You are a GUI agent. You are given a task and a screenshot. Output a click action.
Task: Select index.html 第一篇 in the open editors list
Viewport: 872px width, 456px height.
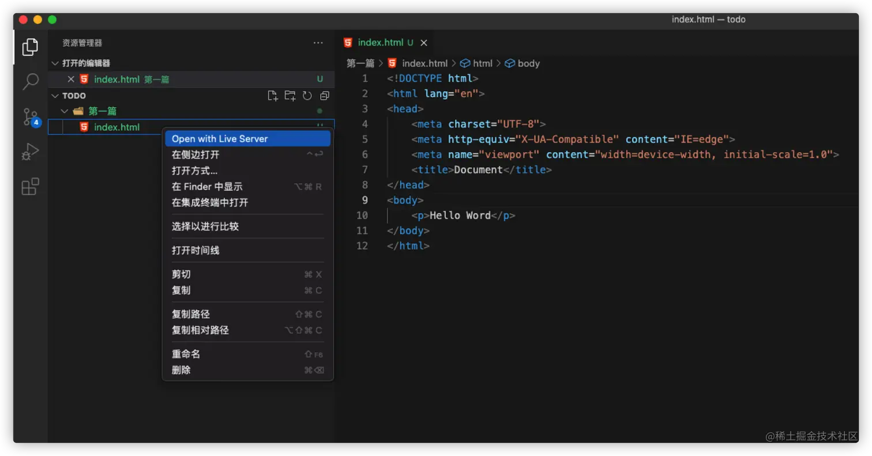tap(191, 80)
